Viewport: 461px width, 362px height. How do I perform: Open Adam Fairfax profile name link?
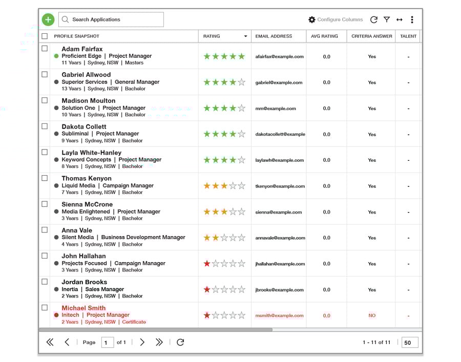click(x=82, y=49)
